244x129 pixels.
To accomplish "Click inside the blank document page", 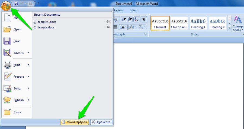I will (178, 85).
